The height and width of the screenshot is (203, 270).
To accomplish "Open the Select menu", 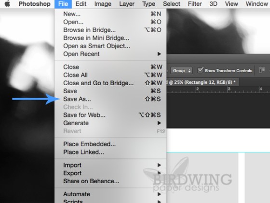I will pos(172,4).
